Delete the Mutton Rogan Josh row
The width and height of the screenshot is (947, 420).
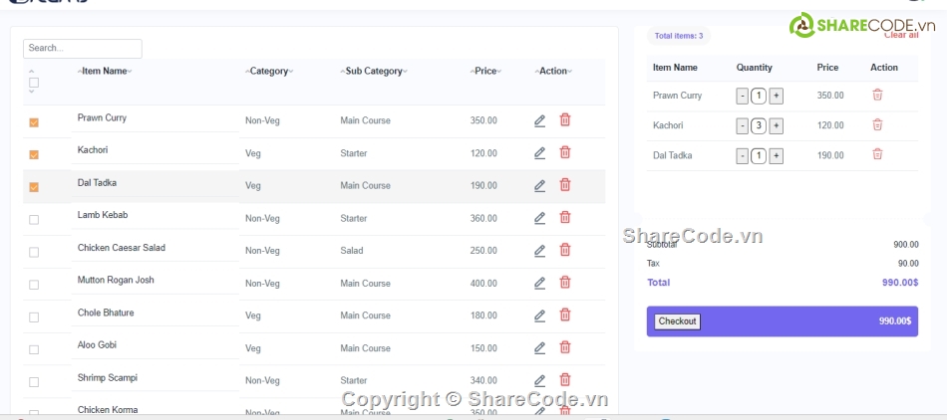click(x=565, y=283)
